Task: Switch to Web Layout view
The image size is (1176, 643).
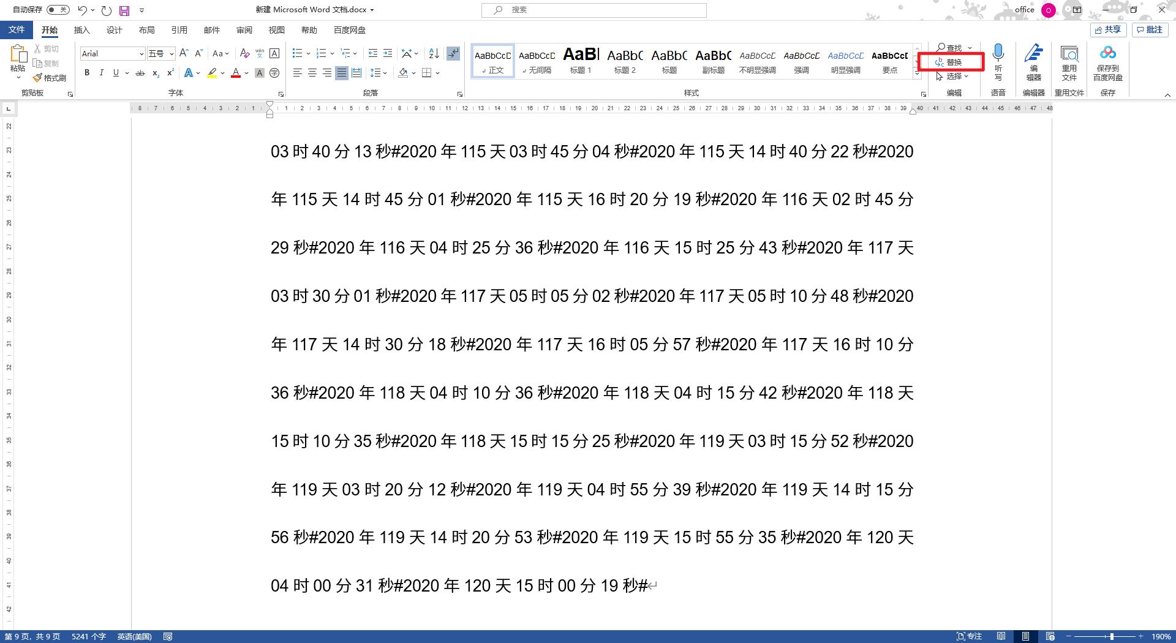Action: (1050, 637)
